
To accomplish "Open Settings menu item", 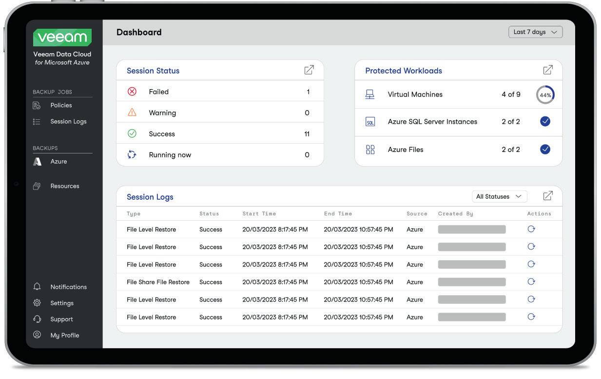I will 62,303.
